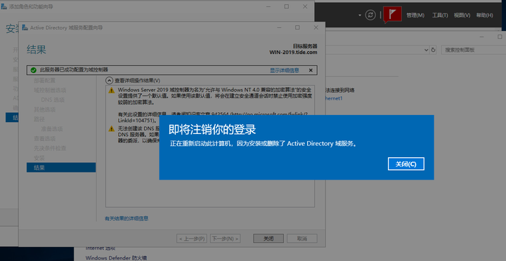Image resolution: width=506 pixels, height=261 pixels.
Task: Click the 关闭(C) button in logoff dialog
Action: click(406, 164)
